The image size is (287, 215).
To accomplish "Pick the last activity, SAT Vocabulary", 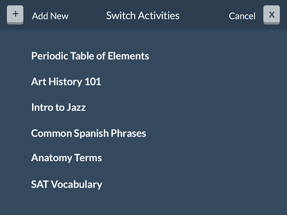I will [x=67, y=184].
